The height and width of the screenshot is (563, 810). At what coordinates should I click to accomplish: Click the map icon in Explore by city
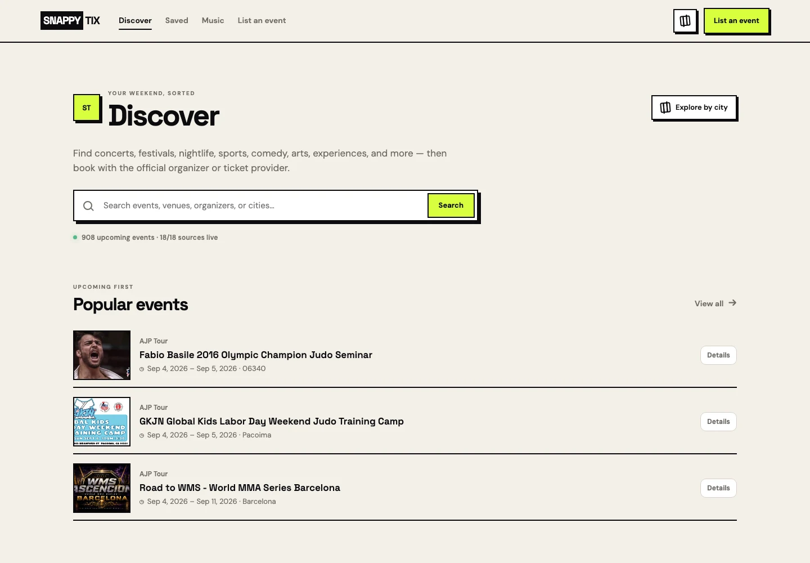pyautogui.click(x=665, y=108)
